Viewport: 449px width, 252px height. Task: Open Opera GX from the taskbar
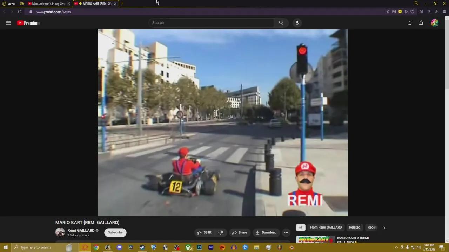point(85,247)
